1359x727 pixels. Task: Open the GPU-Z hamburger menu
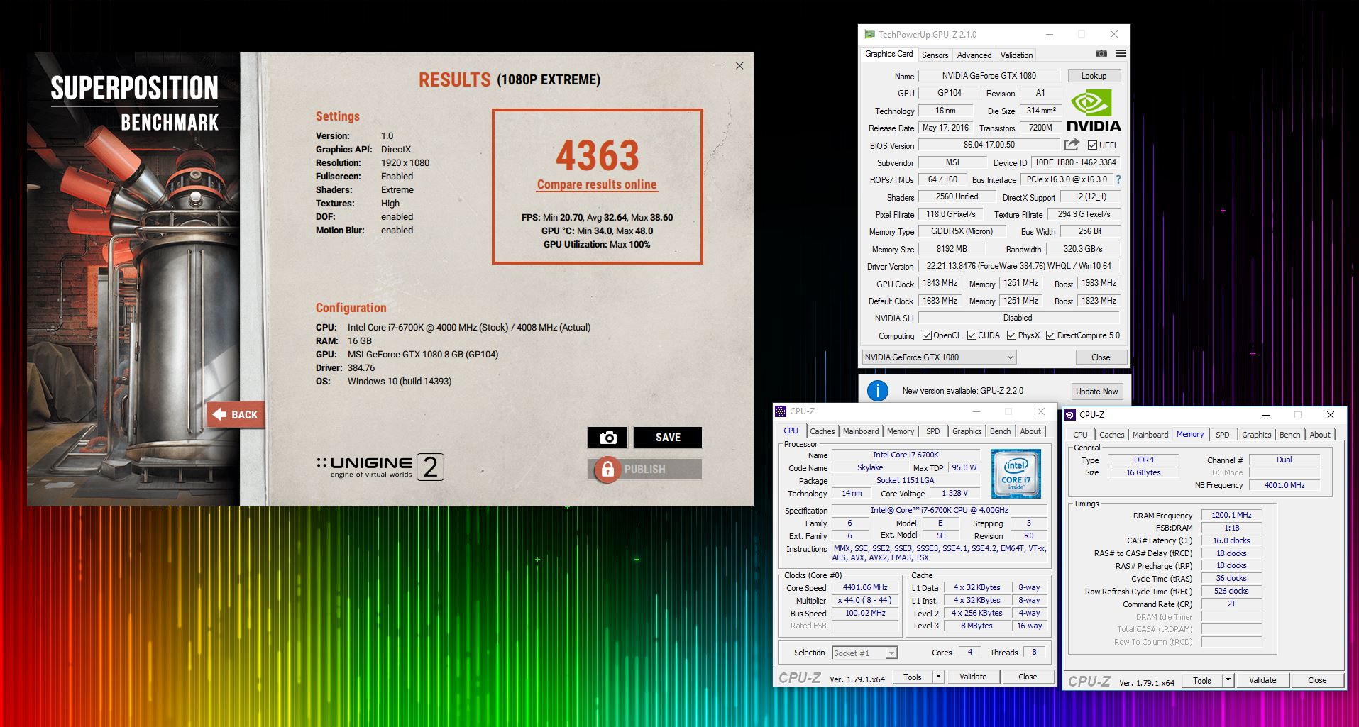(x=1121, y=54)
